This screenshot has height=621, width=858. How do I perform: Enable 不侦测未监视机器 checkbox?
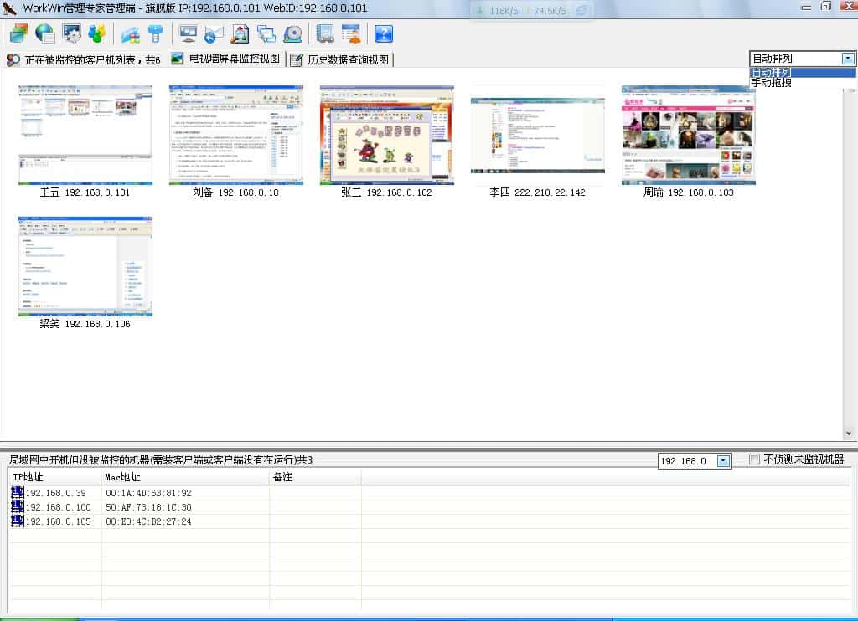pos(754,459)
